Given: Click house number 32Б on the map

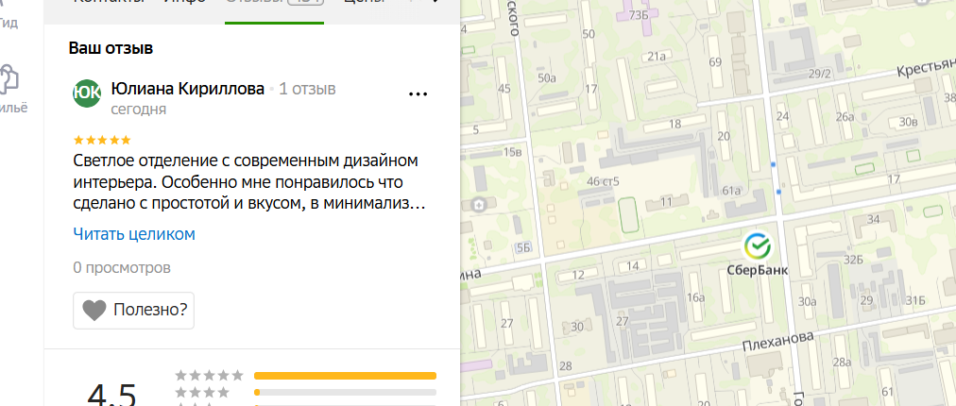Looking at the screenshot, I should point(854,260).
